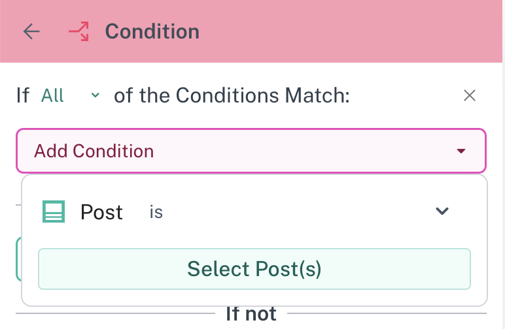Click the Condition panel title
Viewport: 505px width, 329px height.
tap(152, 32)
